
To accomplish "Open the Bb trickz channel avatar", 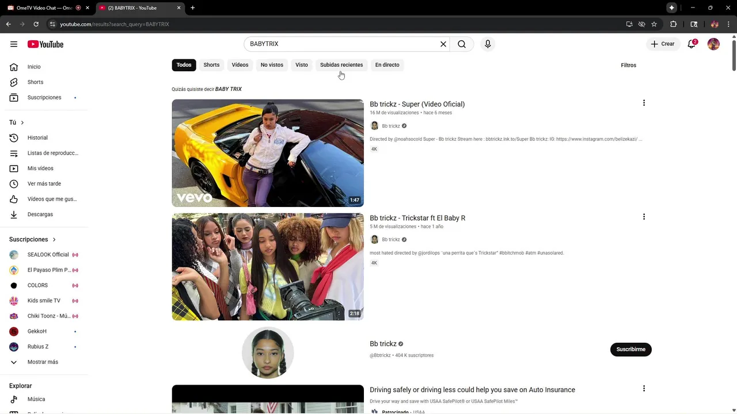I will point(268,352).
